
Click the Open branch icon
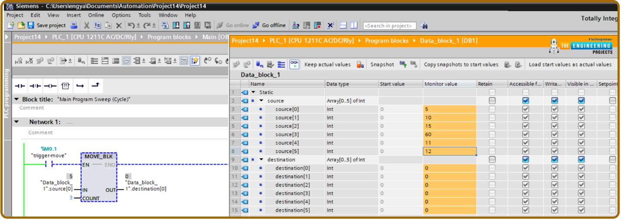coord(80,85)
